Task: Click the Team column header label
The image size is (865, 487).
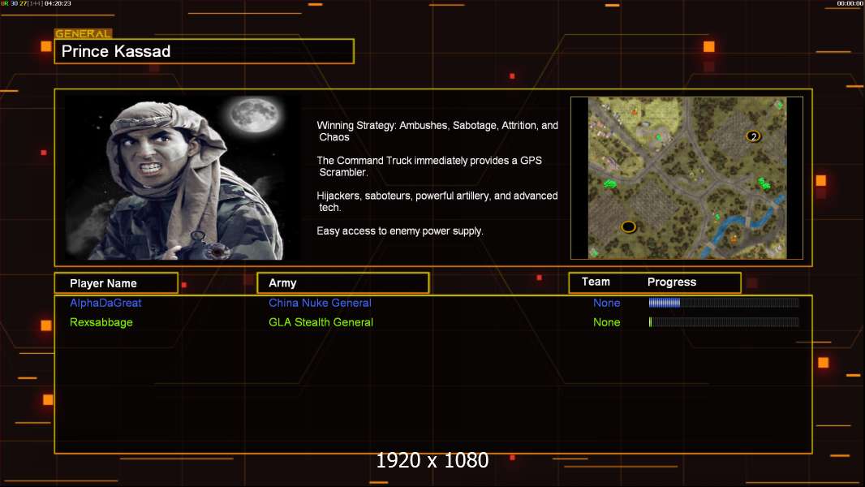Action: tap(596, 282)
